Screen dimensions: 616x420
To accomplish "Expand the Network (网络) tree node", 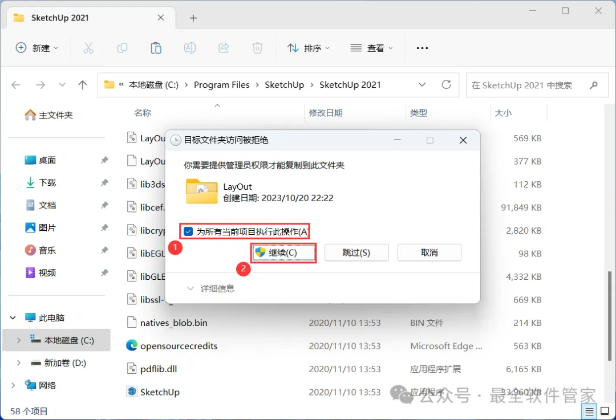I will (13, 385).
